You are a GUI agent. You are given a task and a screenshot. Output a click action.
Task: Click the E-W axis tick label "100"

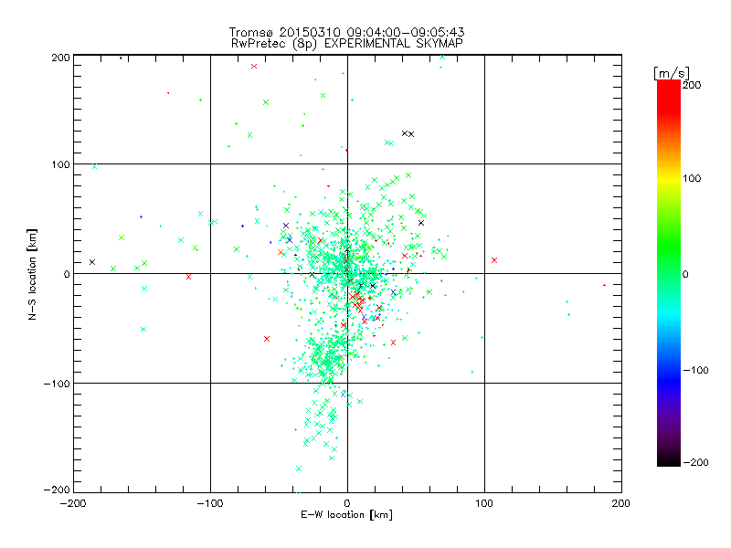click(x=484, y=503)
